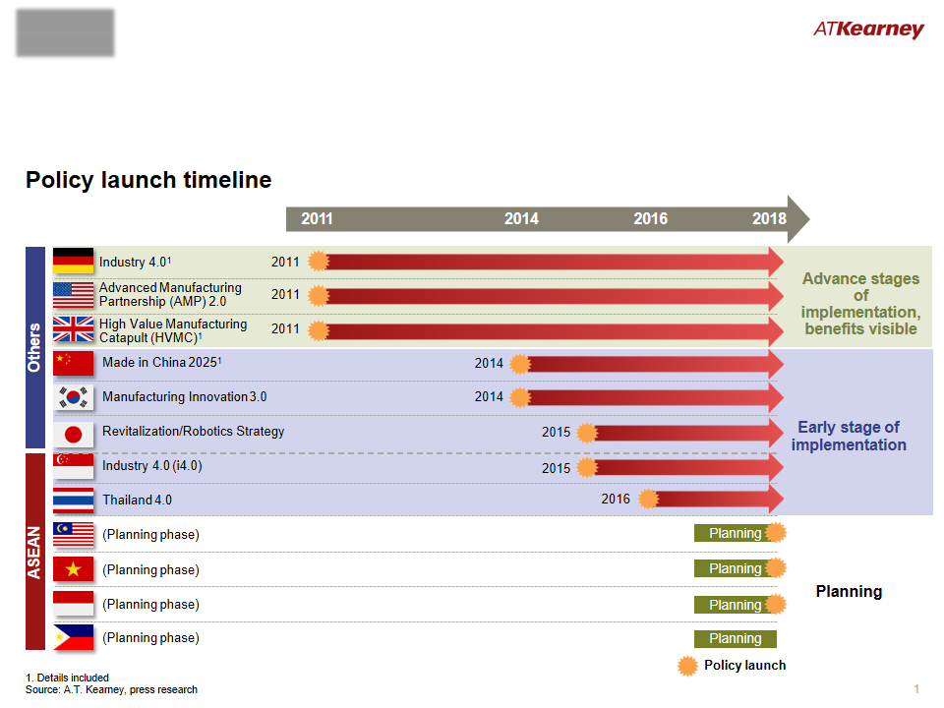The width and height of the screenshot is (944, 708).
Task: Click '(Planning phase)' text in the Malaysia row
Action: [x=150, y=534]
